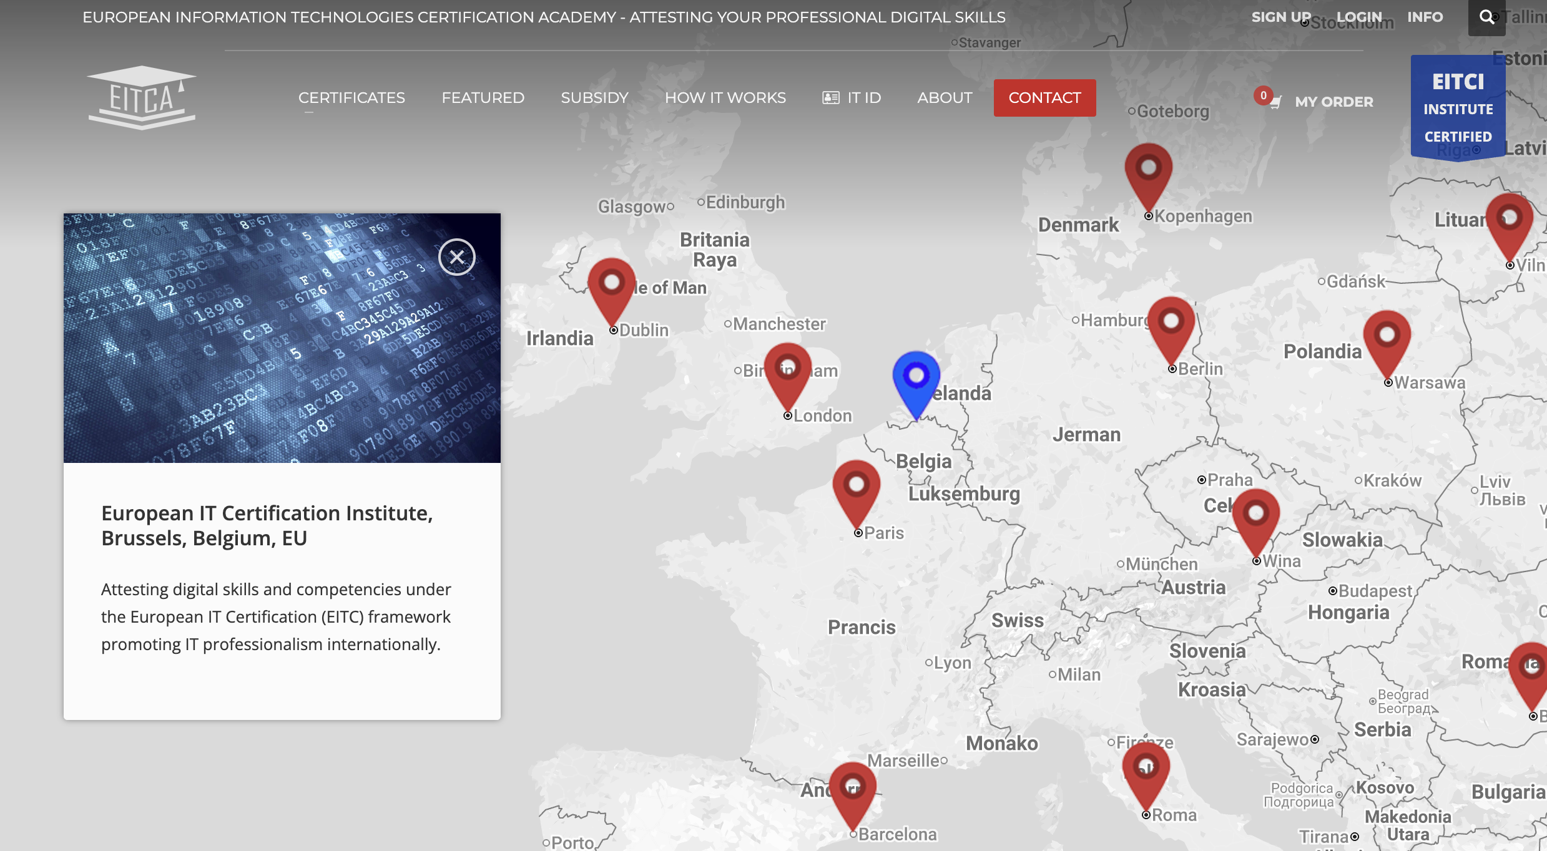The height and width of the screenshot is (851, 1547).
Task: Click the red CONTACT button
Action: click(x=1044, y=97)
